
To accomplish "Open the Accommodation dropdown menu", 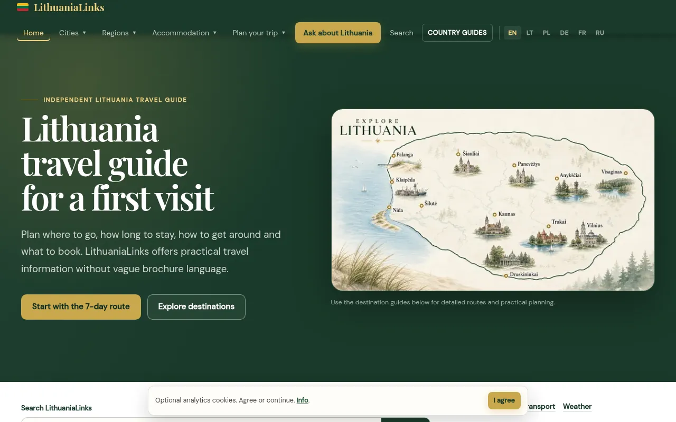I will [185, 33].
